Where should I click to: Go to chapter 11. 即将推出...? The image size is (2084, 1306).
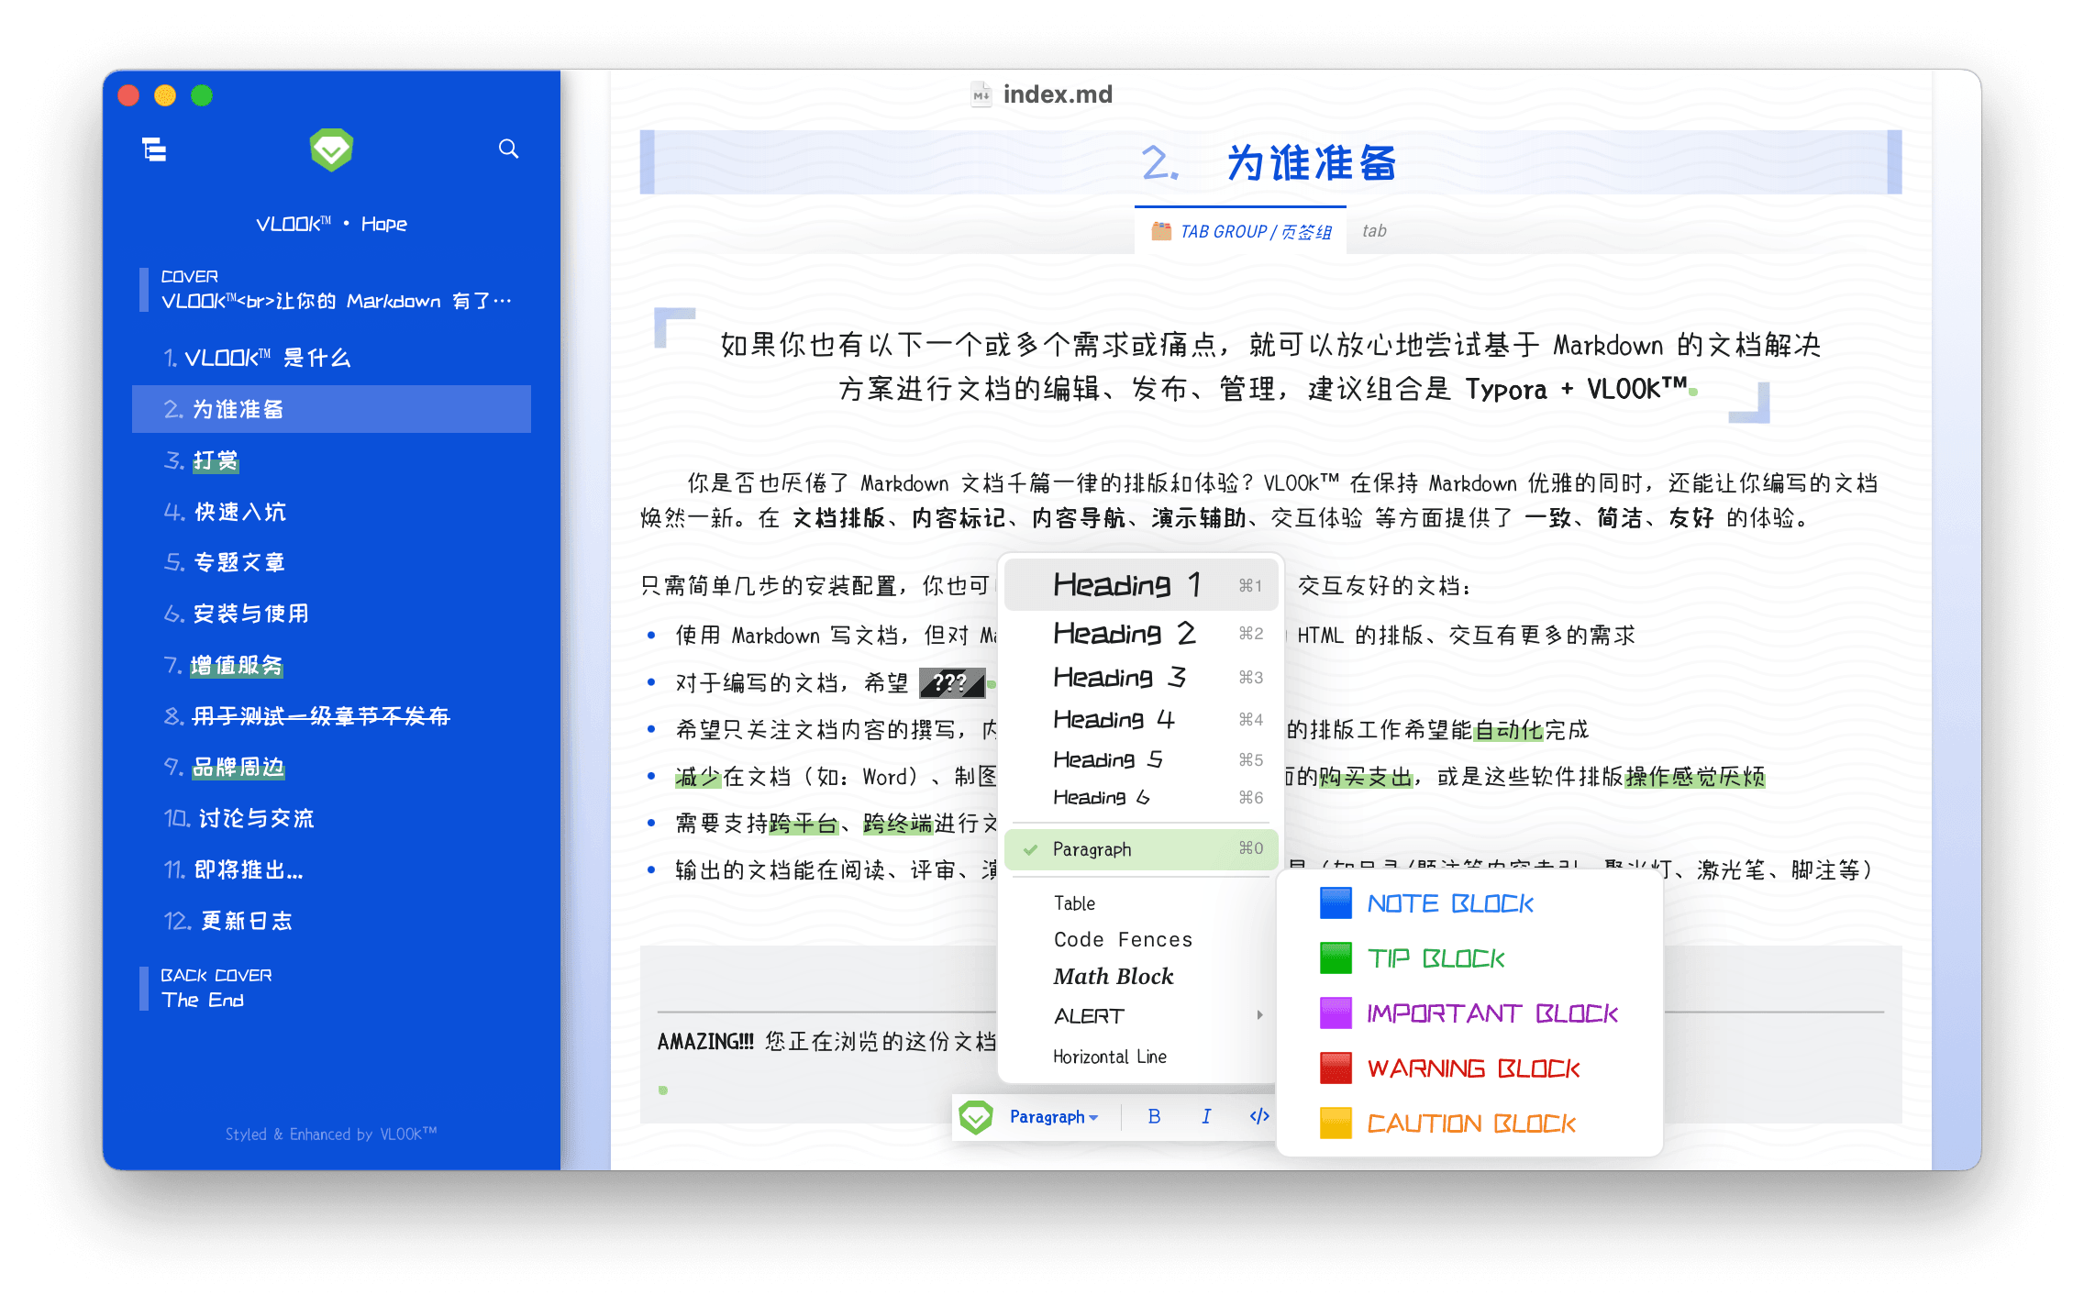pos(331,869)
